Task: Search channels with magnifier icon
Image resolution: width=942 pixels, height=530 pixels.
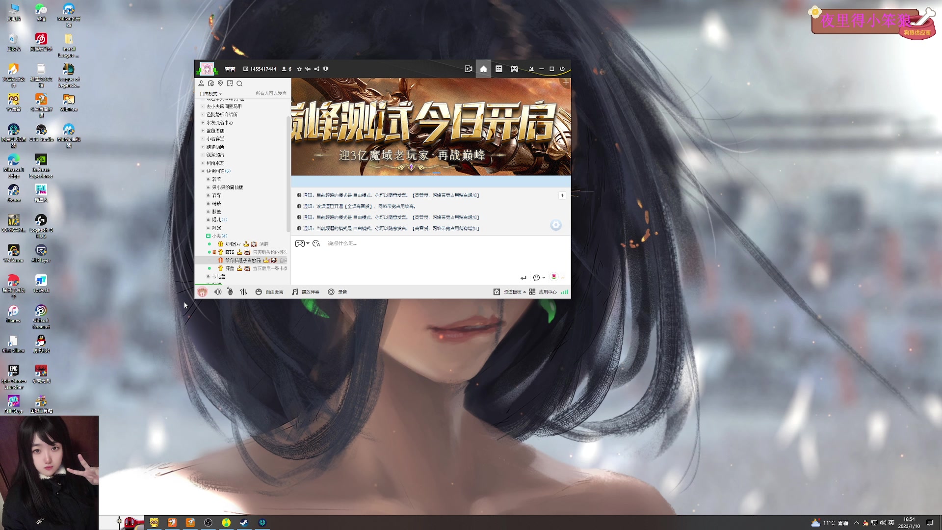Action: 239,83
